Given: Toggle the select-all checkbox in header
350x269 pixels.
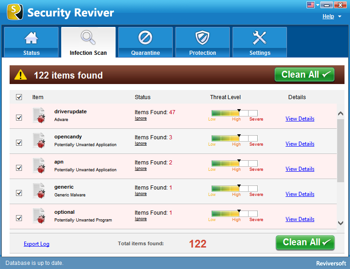Looking at the screenshot, I should (x=19, y=97).
